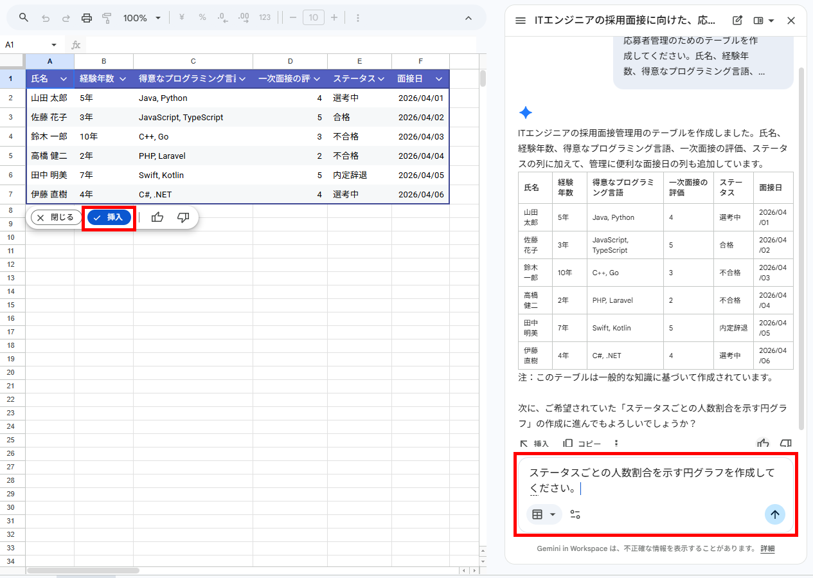This screenshot has height=578, width=813.
Task: Open new chat pencil icon in Gemini panel
Action: click(x=737, y=21)
